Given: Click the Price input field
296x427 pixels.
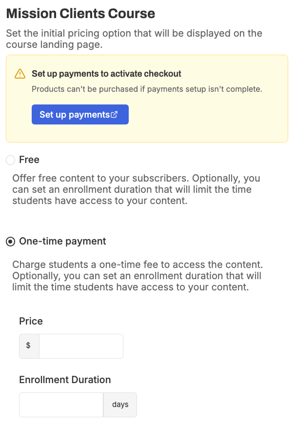Looking at the screenshot, I should point(81,346).
